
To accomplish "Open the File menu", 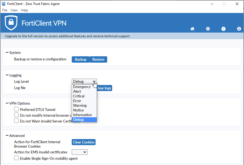I will (5, 10).
